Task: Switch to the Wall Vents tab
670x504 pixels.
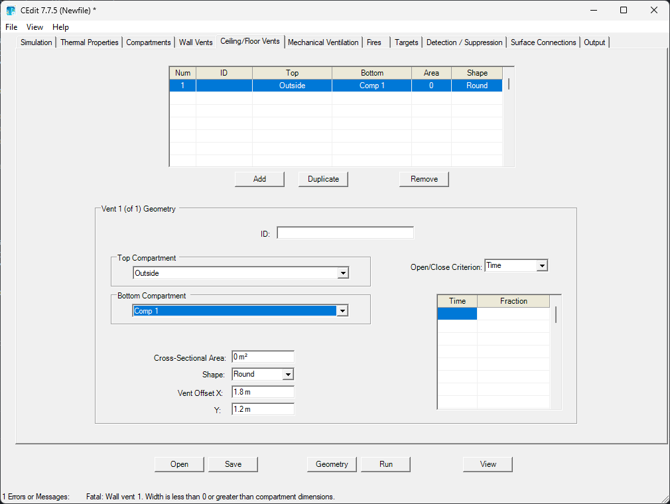Action: pos(196,42)
